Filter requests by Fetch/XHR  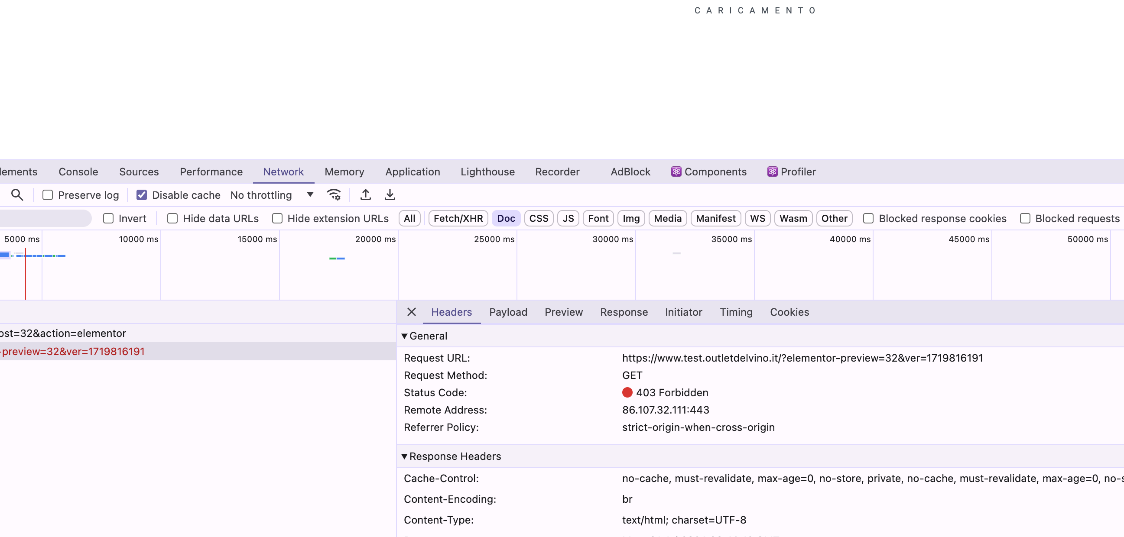pyautogui.click(x=458, y=219)
